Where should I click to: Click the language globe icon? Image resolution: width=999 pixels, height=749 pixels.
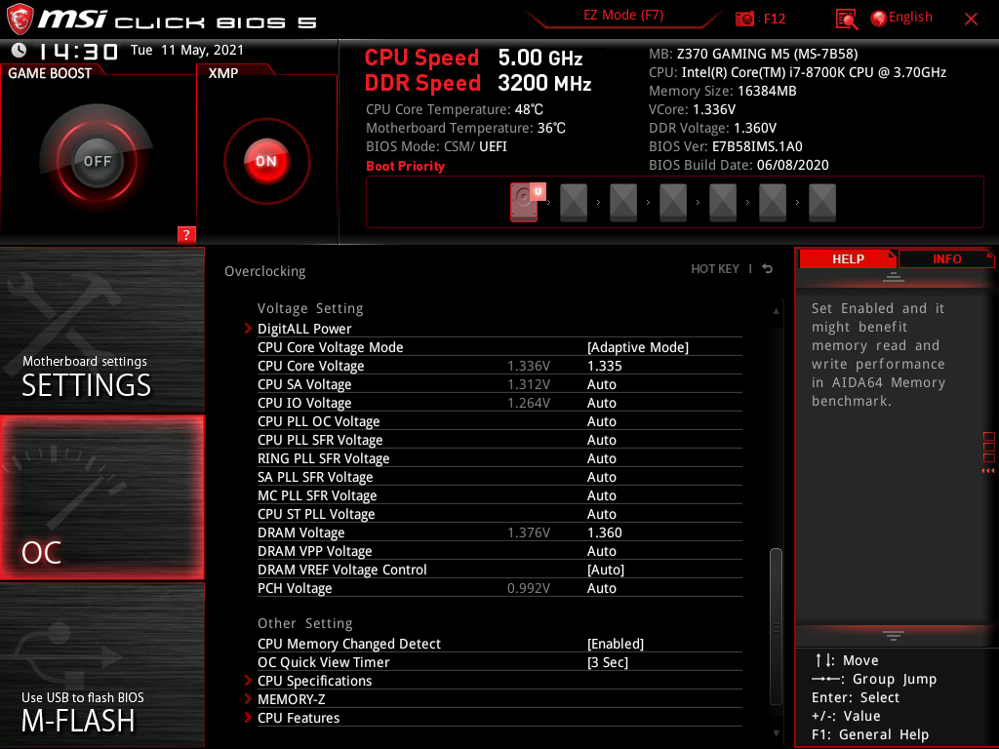pos(879,19)
